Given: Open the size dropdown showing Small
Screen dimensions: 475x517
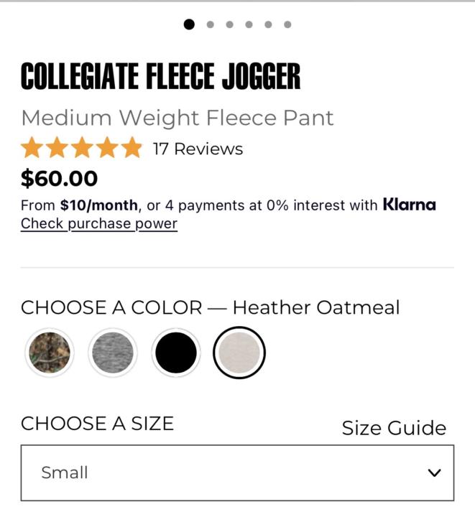Looking at the screenshot, I should (x=237, y=472).
